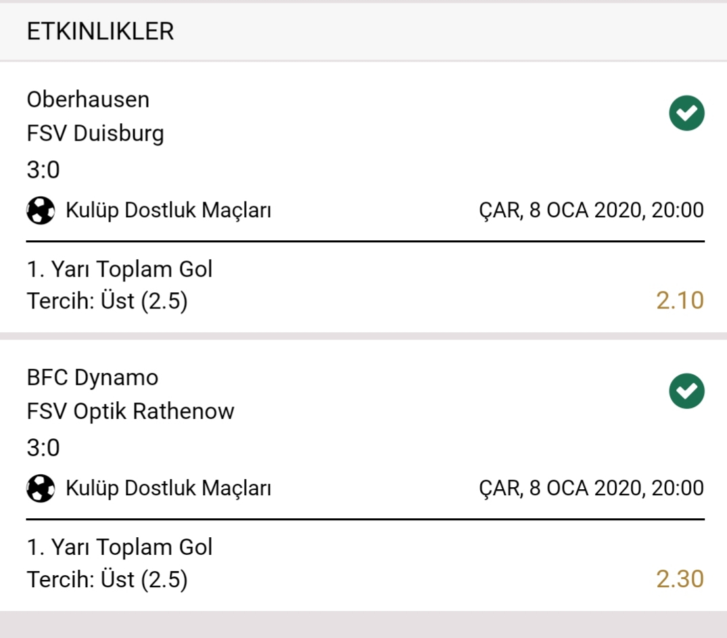Viewport: 727px width, 638px height.
Task: Click the date of the BFC Dynamo match
Action: [x=591, y=488]
